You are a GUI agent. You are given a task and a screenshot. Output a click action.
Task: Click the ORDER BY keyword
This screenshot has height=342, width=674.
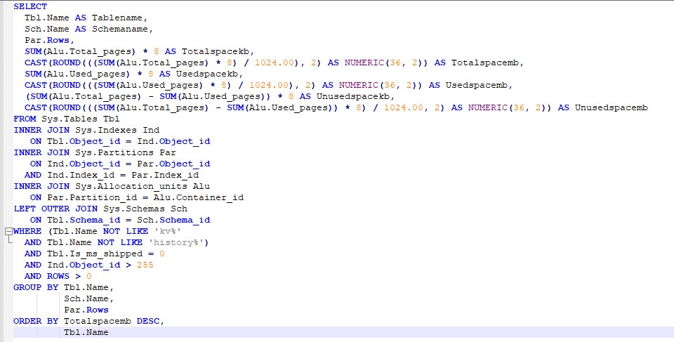(x=36, y=321)
